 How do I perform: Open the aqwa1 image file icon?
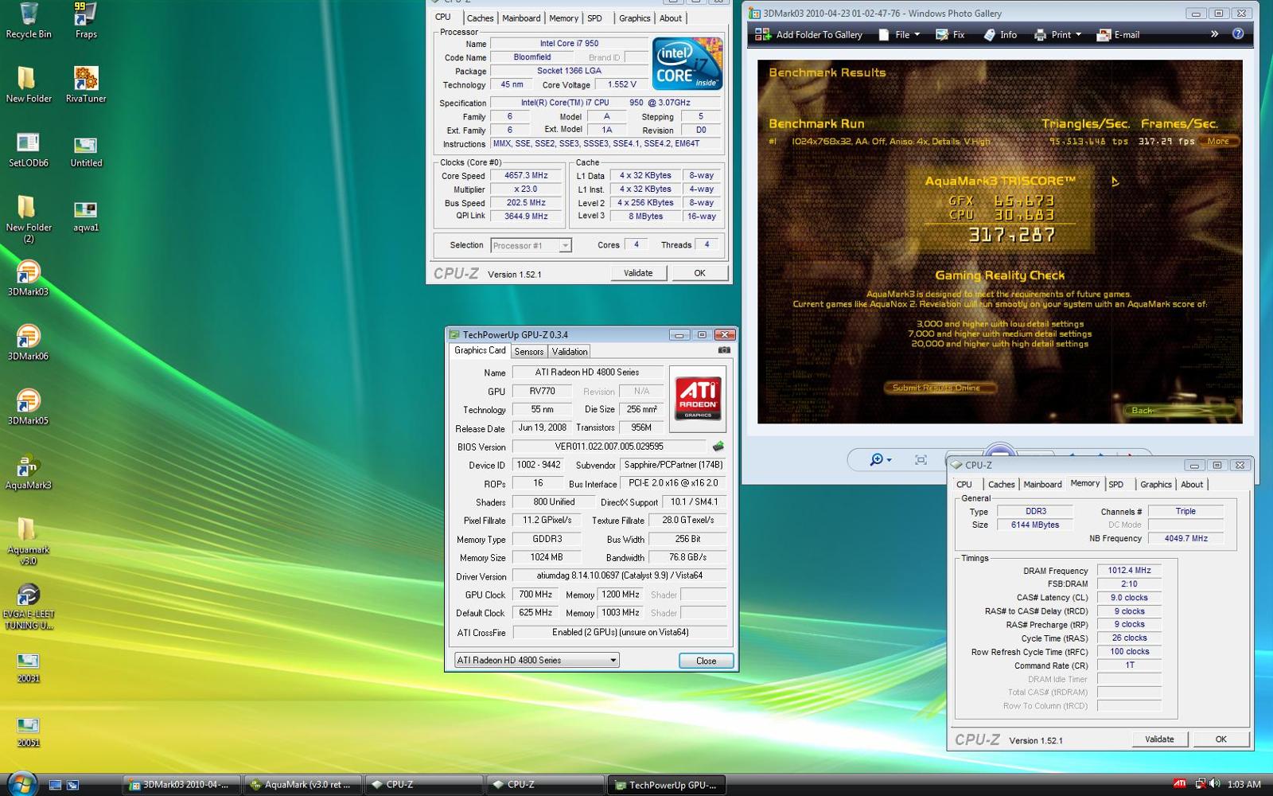(x=86, y=216)
